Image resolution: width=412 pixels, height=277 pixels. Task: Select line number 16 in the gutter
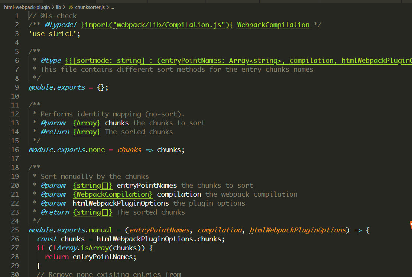coord(15,149)
